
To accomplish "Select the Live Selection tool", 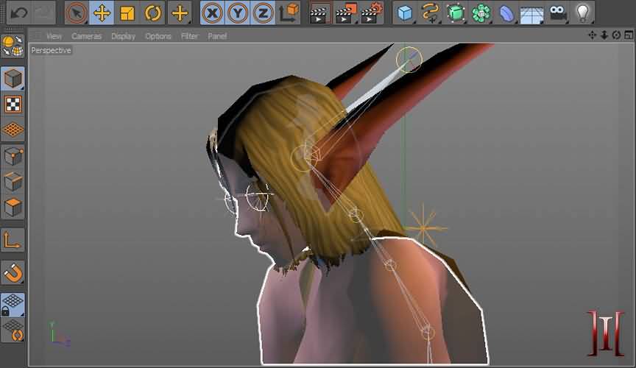I will (77, 13).
